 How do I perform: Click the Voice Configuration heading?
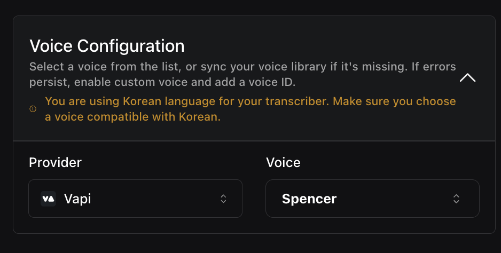pyautogui.click(x=107, y=46)
